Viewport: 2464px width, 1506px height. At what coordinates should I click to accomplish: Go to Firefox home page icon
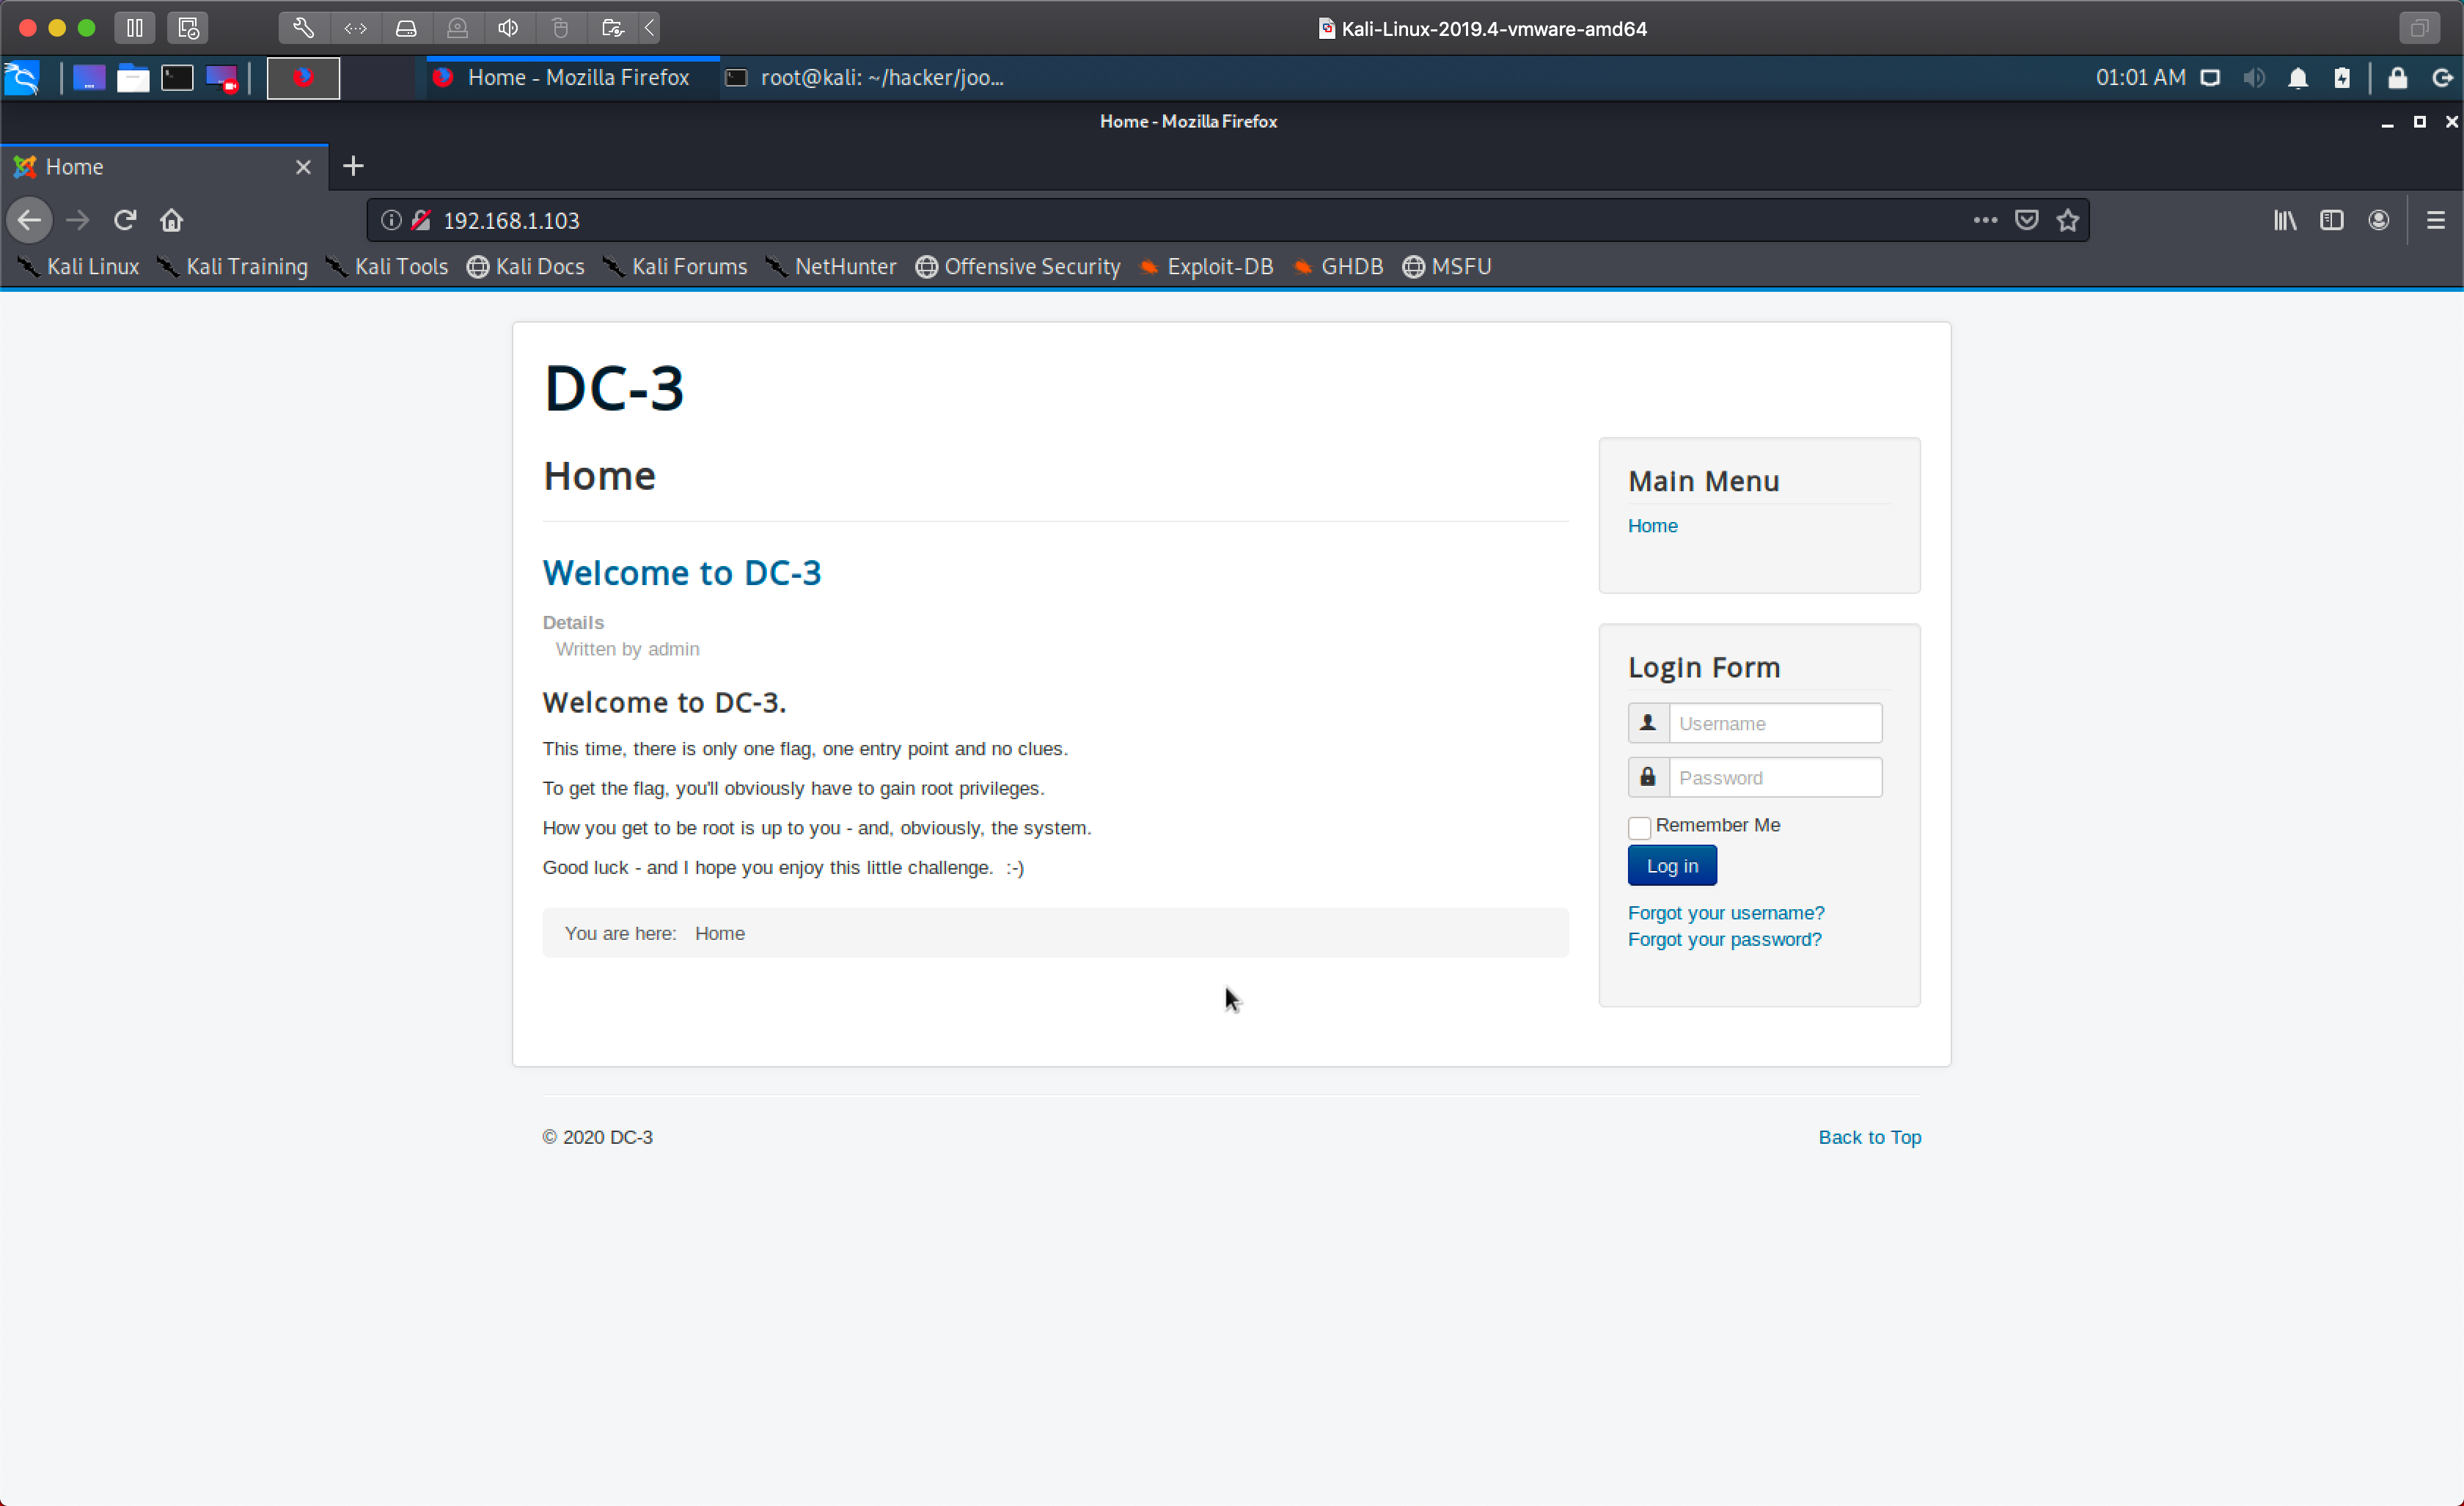pos(172,220)
